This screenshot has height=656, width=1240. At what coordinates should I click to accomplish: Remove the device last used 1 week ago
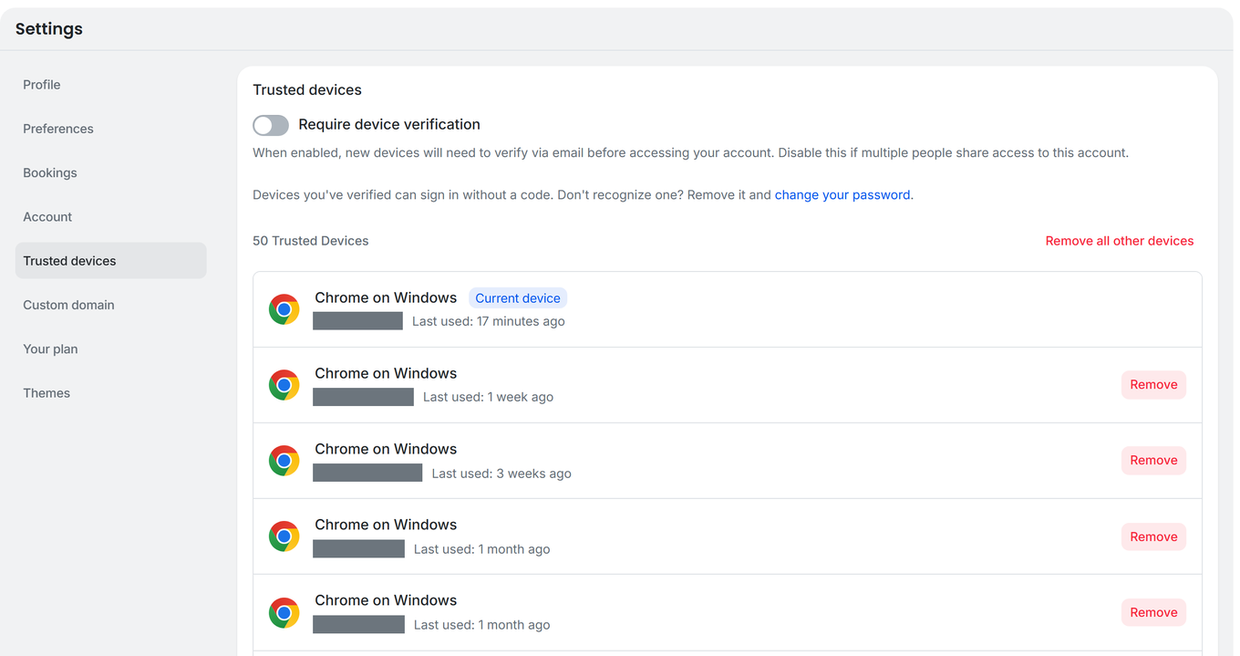(1153, 385)
